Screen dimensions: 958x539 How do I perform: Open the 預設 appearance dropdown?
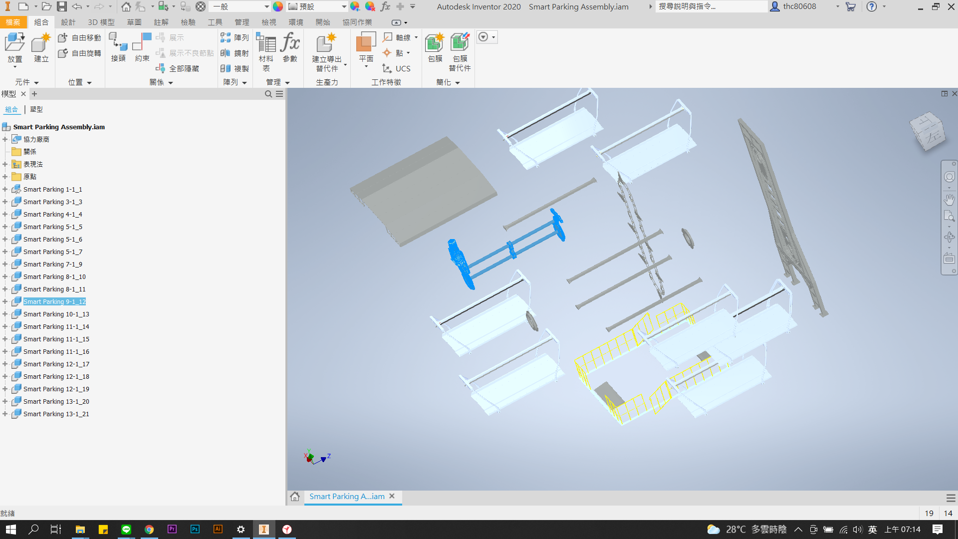tap(344, 6)
